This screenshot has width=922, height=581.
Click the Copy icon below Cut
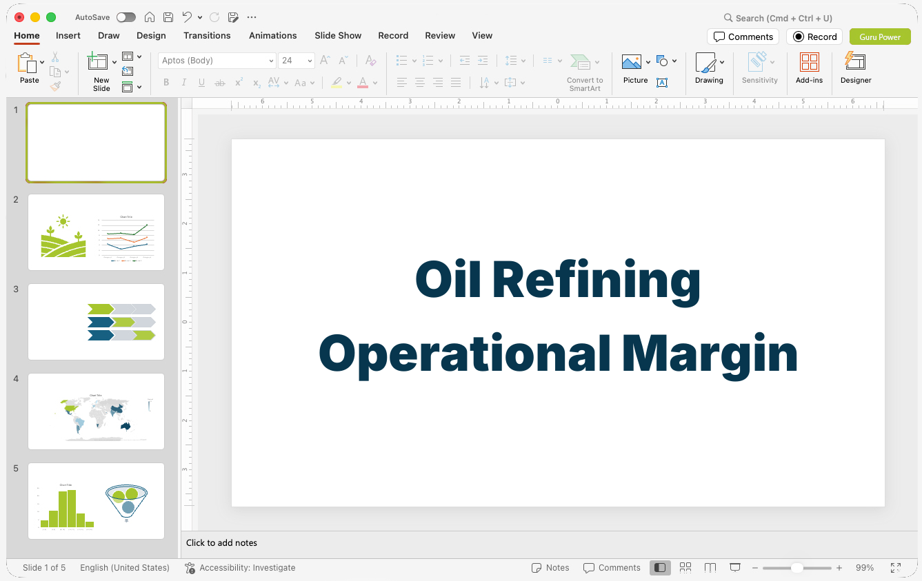pos(55,72)
